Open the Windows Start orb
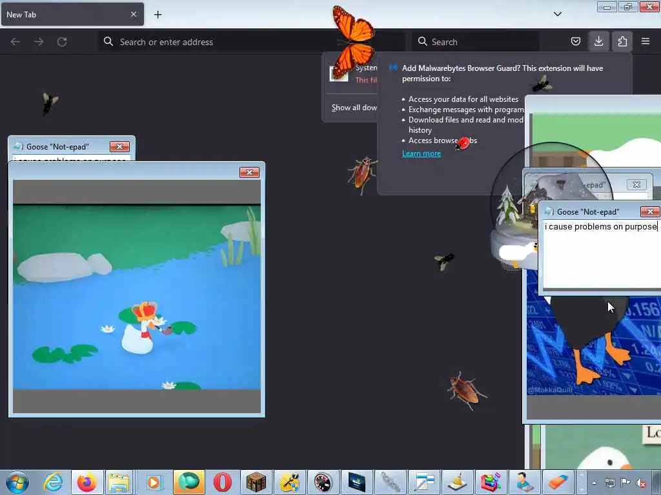This screenshot has width=661, height=495. [x=17, y=482]
